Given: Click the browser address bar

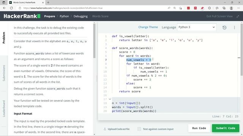Looking at the screenshot, I should [93, 8].
